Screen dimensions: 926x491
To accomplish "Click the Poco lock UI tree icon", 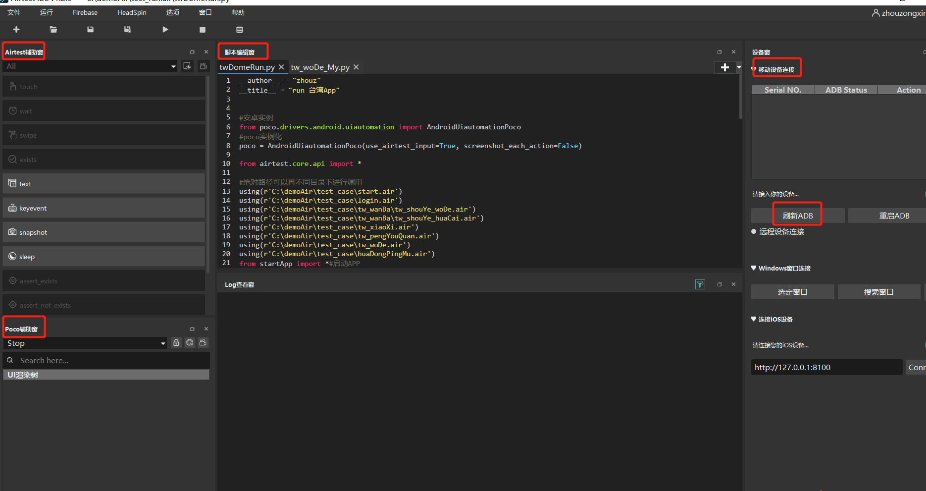I will [176, 343].
